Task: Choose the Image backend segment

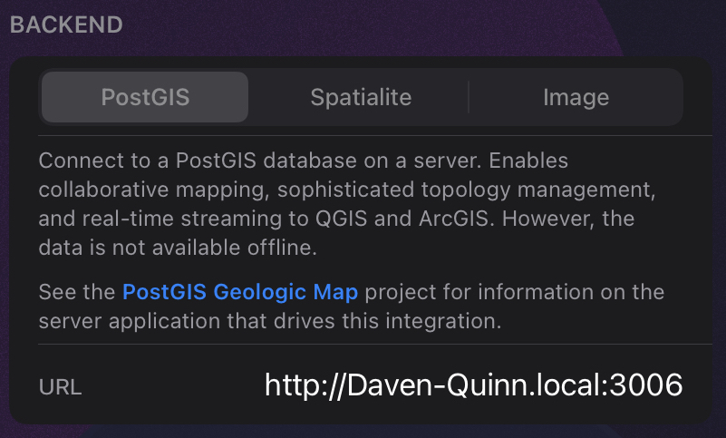Action: click(576, 97)
